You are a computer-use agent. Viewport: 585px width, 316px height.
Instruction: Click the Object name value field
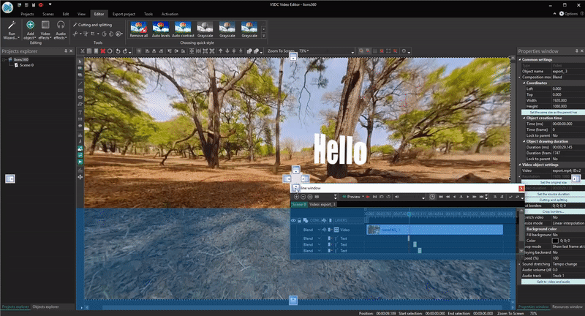(568, 71)
